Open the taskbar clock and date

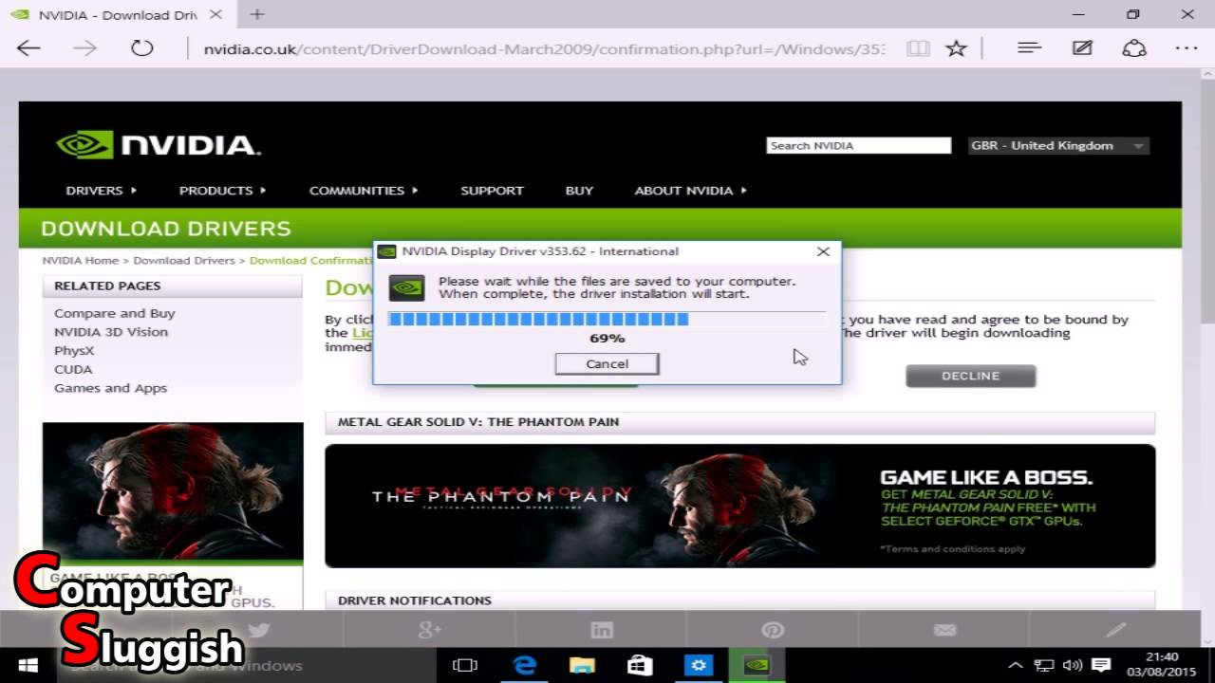click(x=1163, y=665)
